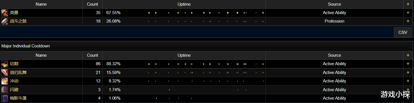Sort cooldown table by Name header
Image resolution: width=414 pixels, height=103 pixels.
point(41,55)
